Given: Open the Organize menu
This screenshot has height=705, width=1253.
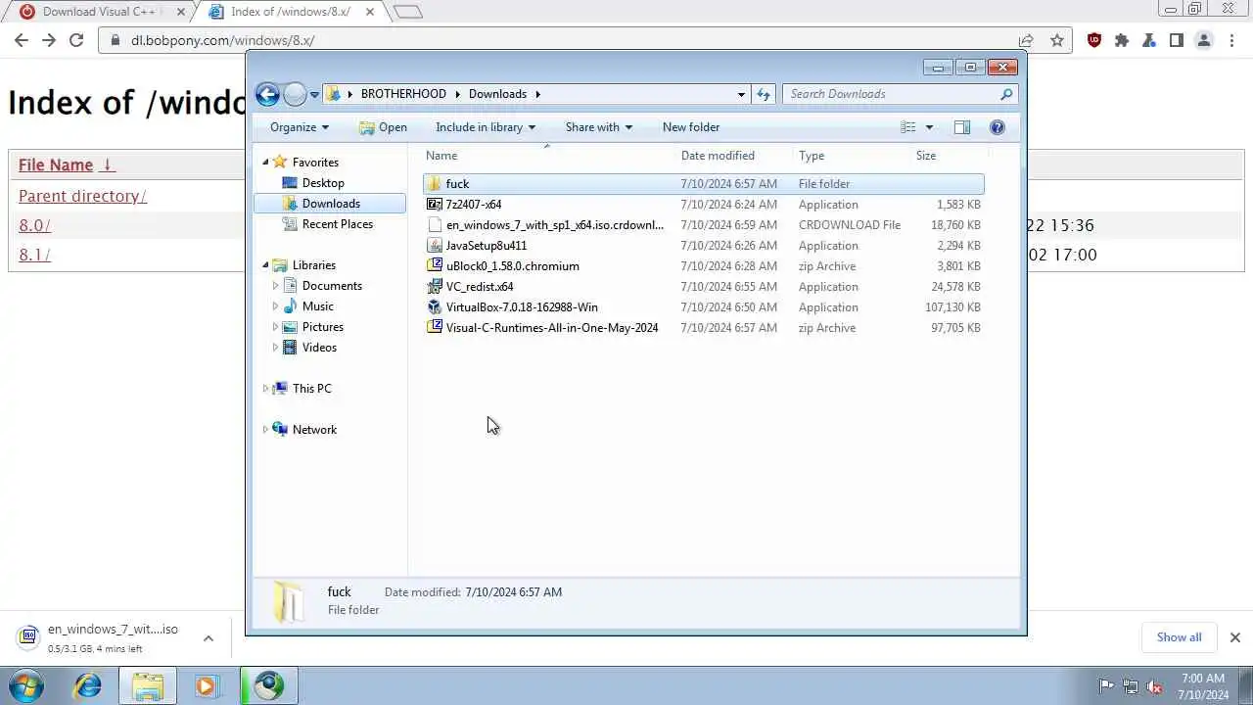Looking at the screenshot, I should (300, 127).
